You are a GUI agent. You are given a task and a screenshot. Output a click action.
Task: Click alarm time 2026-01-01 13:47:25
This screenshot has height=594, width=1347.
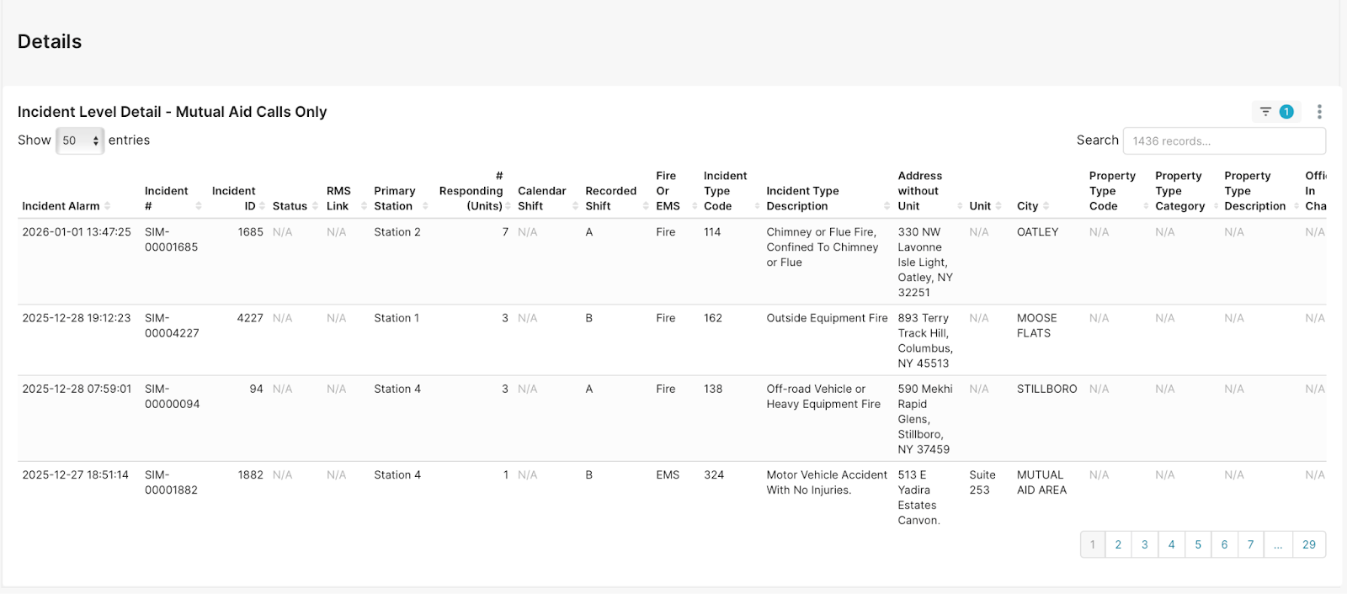[77, 232]
